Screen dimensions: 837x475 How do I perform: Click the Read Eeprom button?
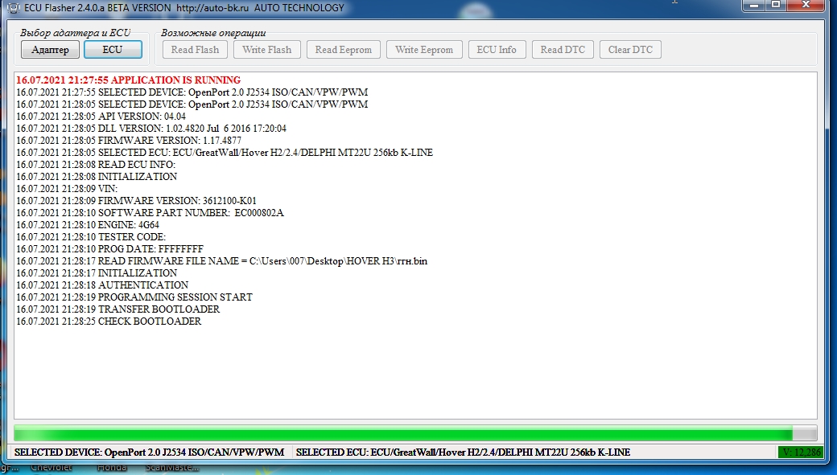(x=343, y=50)
